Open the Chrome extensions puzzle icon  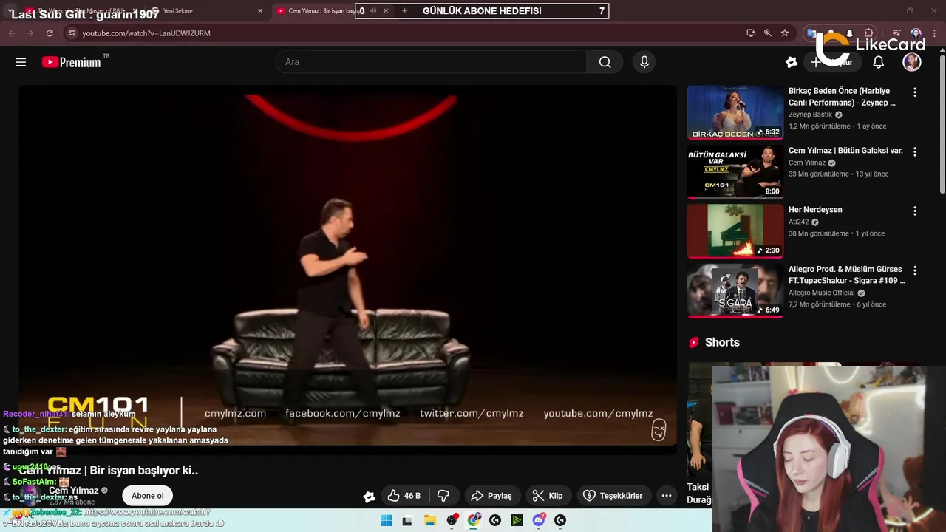click(x=869, y=33)
